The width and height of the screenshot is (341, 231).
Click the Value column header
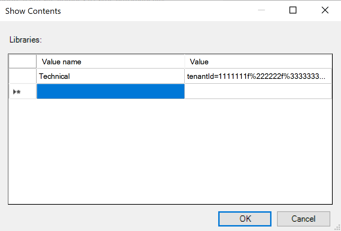coord(258,62)
